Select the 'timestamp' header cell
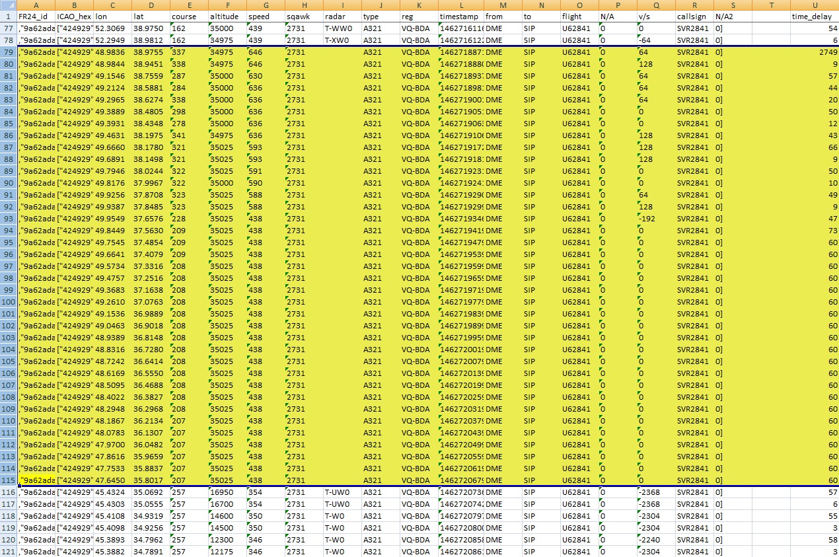 tap(460, 17)
